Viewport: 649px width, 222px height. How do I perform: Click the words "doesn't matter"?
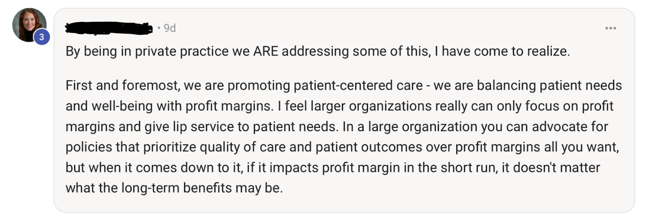pos(556,167)
